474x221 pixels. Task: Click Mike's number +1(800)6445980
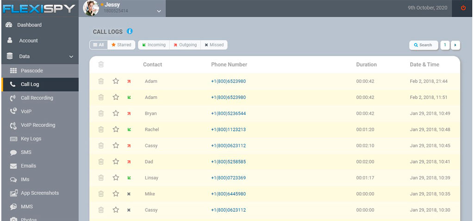coord(229,194)
